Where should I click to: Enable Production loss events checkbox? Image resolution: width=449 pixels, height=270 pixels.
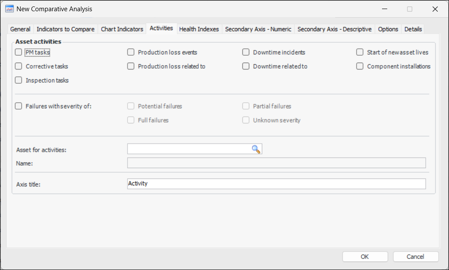point(131,53)
